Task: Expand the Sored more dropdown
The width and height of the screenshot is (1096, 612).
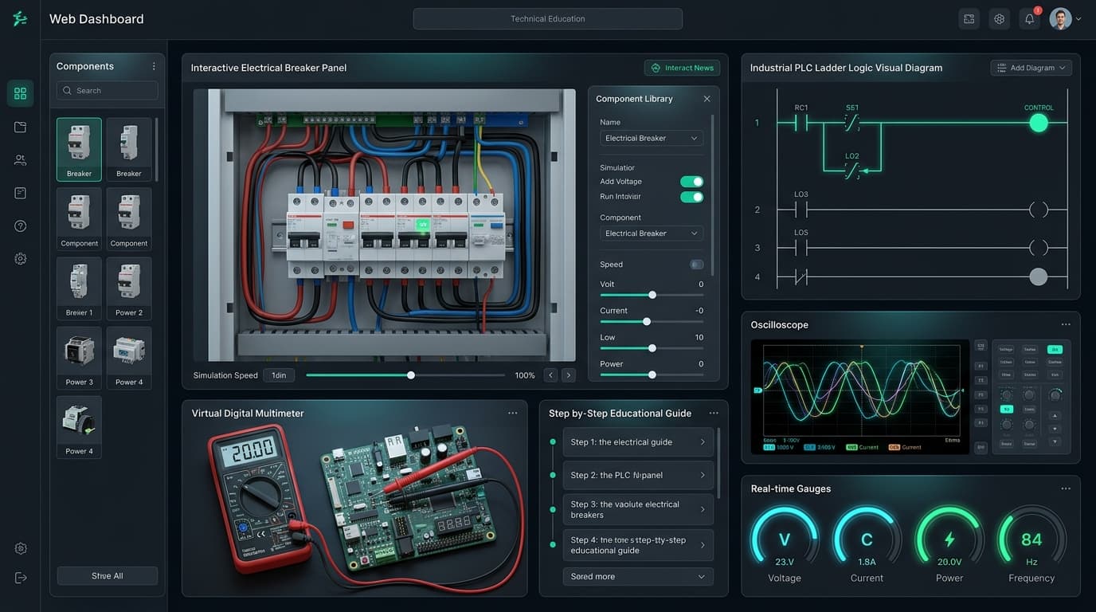Action: tap(638, 576)
